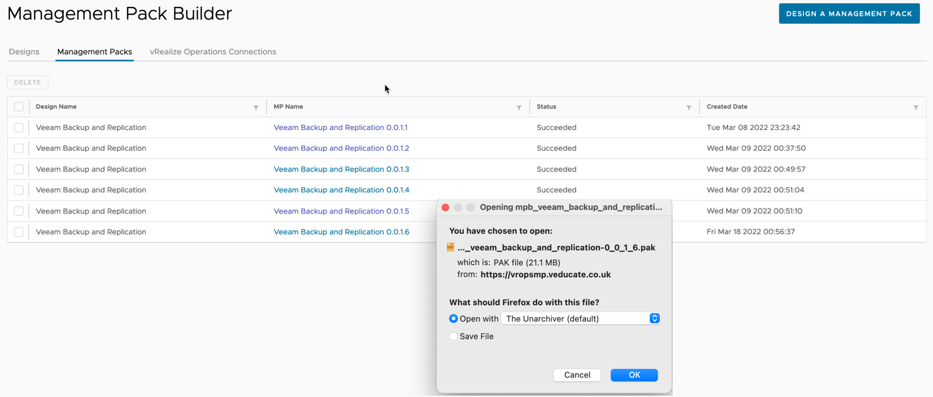Click date Wed Mar 09 2022 00:51:10
This screenshot has width=933, height=397.
(754, 211)
